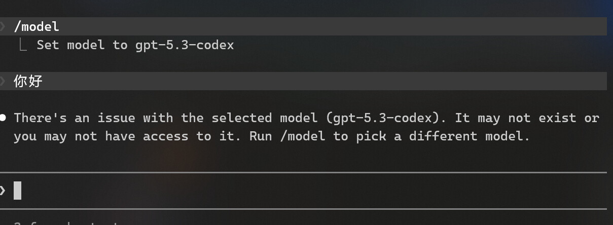Viewport: 613px width, 225px height.
Task: Click the chevron before the 你好 message
Action: pos(3,81)
